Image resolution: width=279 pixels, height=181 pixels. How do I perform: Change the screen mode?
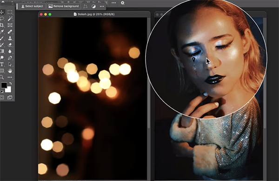click(x=10, y=97)
